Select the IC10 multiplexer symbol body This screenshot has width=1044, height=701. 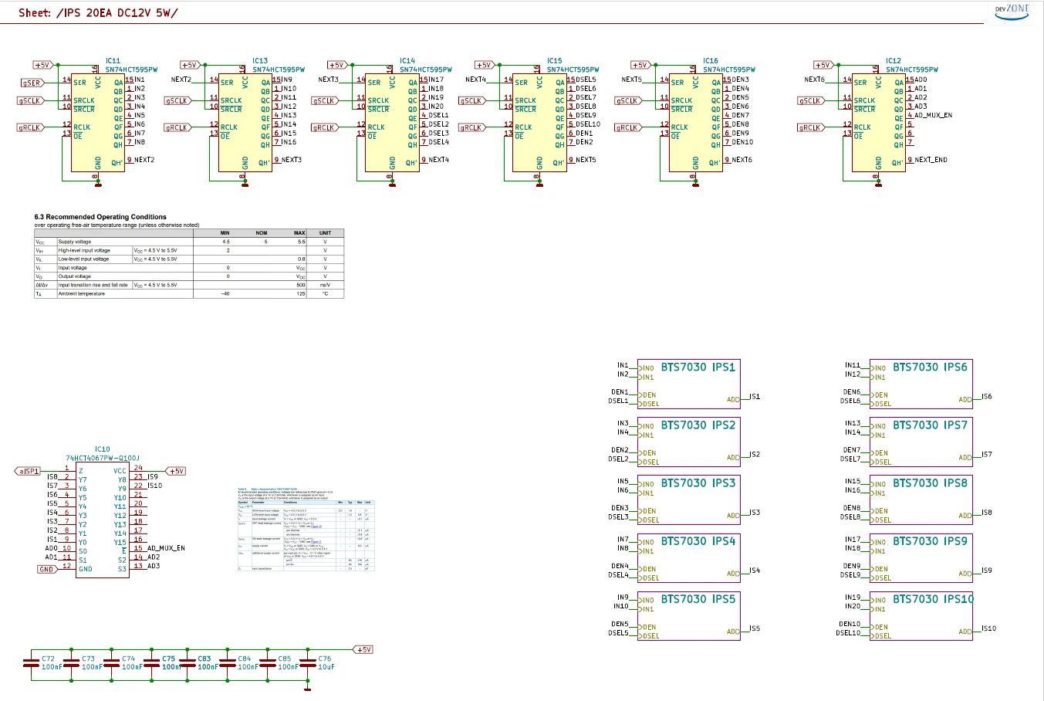(103, 520)
